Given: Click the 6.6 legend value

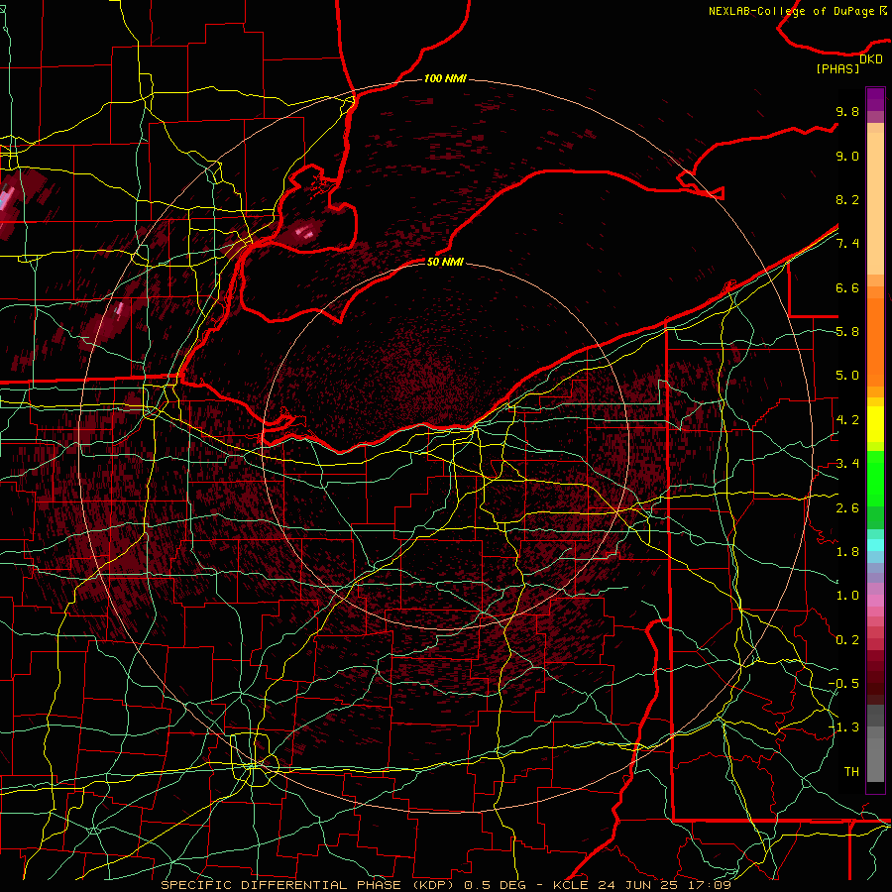Looking at the screenshot, I should coord(847,287).
